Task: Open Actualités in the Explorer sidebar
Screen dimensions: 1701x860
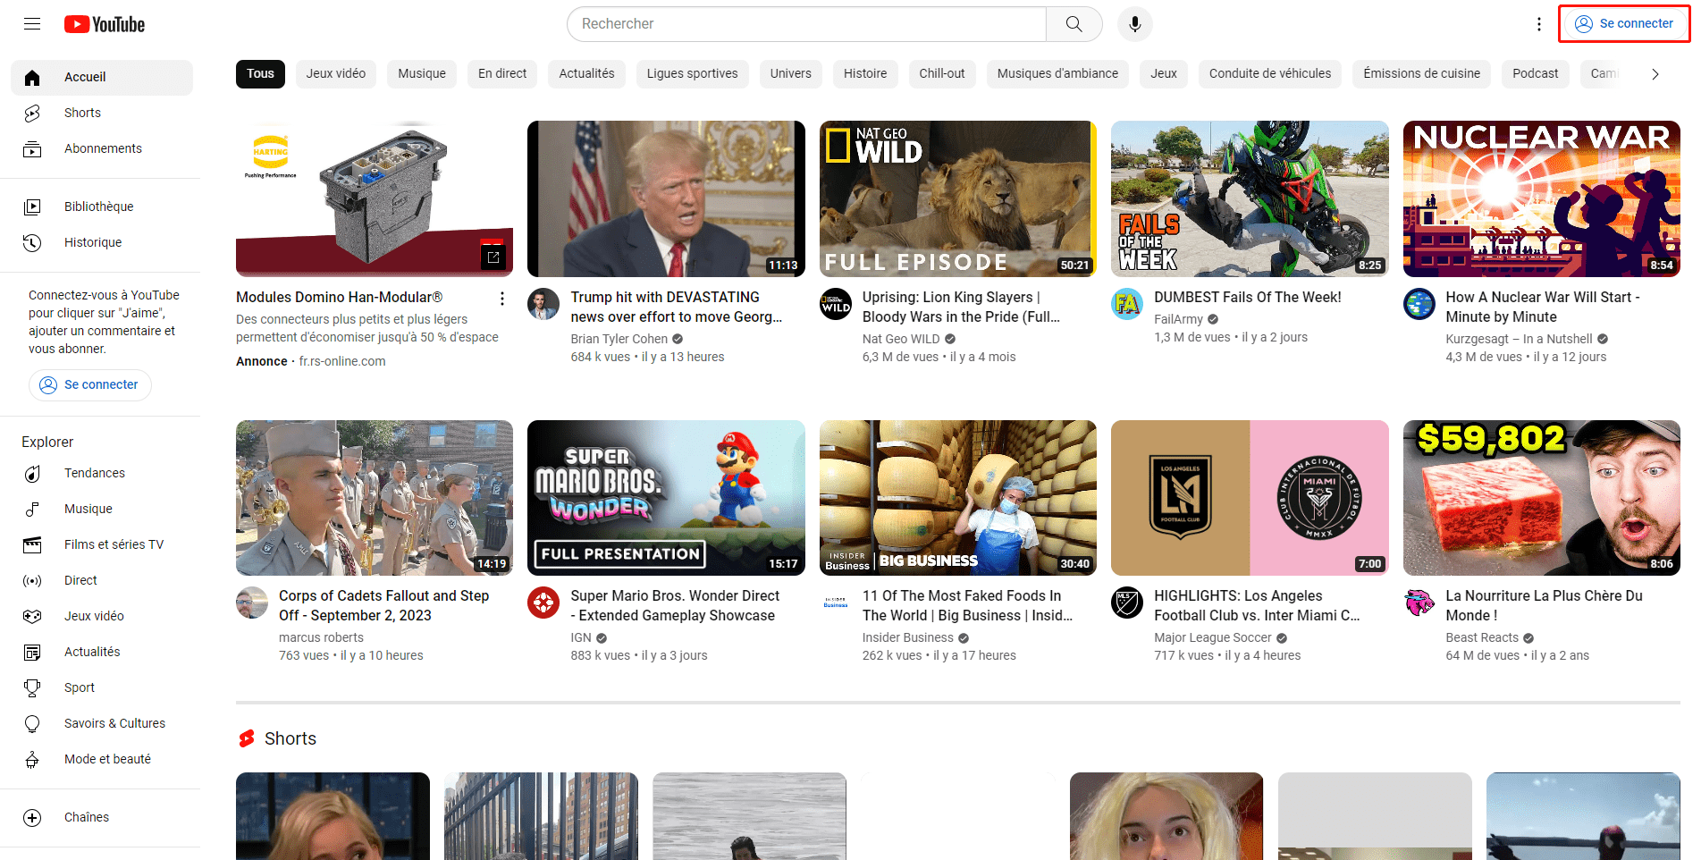Action: coord(102,653)
